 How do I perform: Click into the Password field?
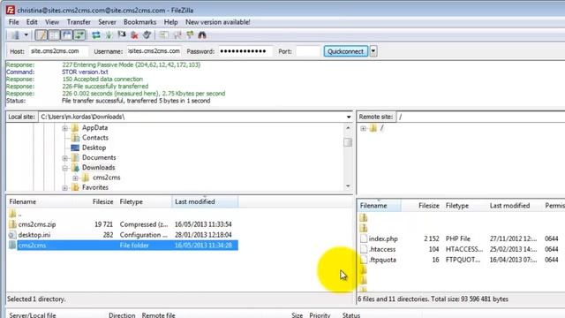[245, 51]
